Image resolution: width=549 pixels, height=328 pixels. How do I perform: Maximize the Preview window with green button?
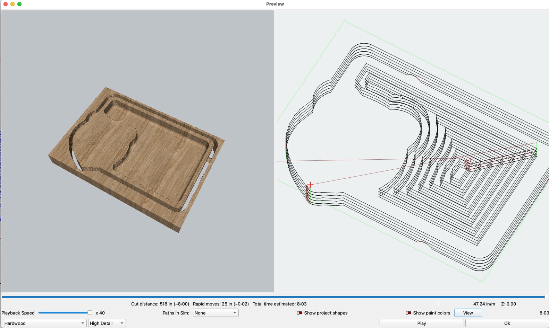[19, 4]
